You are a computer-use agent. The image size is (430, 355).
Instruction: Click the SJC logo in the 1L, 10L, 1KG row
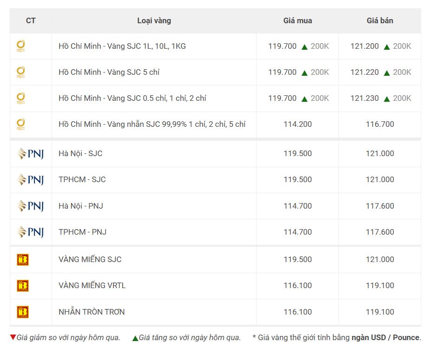click(21, 46)
